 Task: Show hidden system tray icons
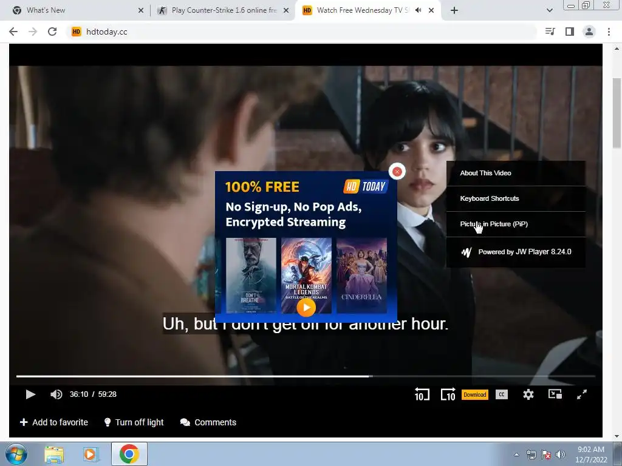click(x=516, y=454)
